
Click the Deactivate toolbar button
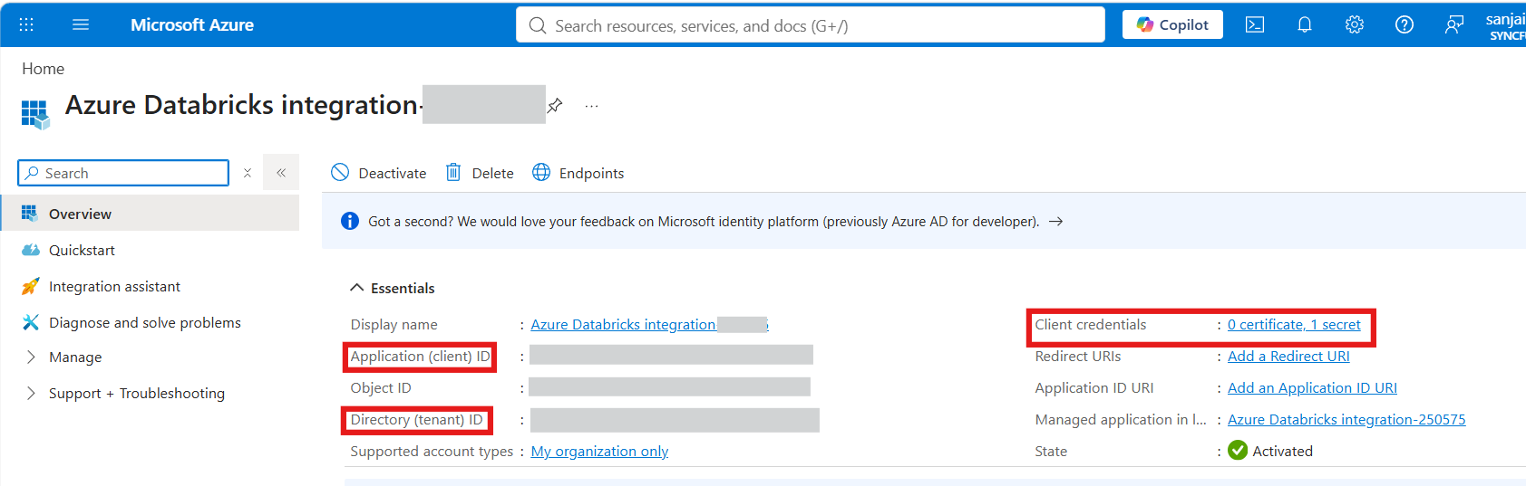click(x=379, y=173)
